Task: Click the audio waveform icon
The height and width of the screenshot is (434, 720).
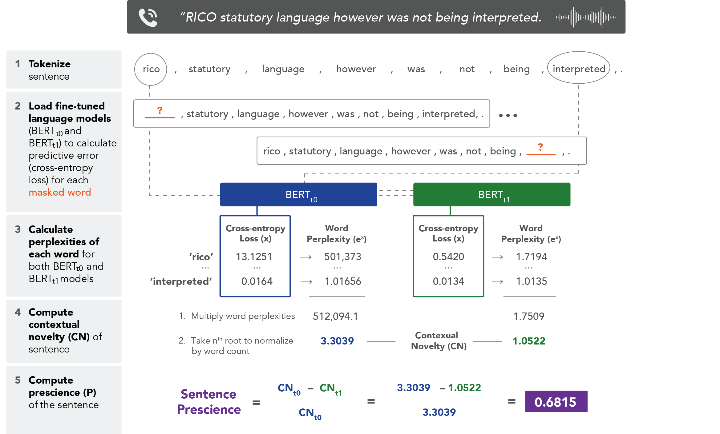Action: click(x=585, y=17)
